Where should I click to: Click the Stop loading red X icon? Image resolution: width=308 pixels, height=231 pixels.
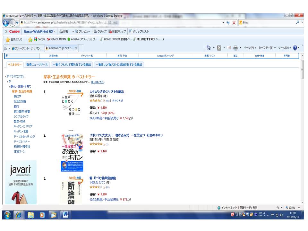234,23
